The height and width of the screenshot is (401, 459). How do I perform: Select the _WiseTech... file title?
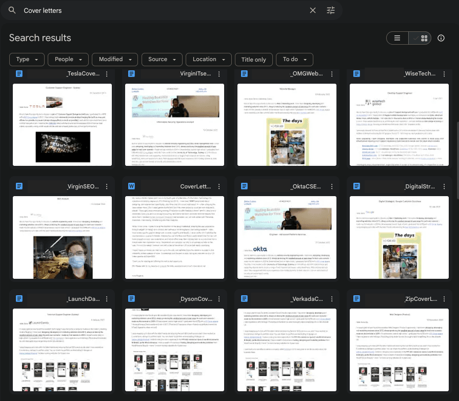click(420, 73)
